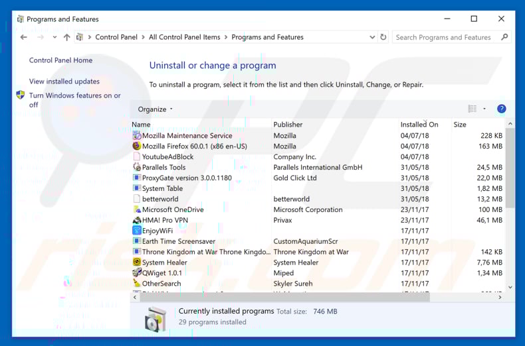Click the YoutubeAdBlock blank icon
Image resolution: width=525 pixels, height=346 pixels.
[137, 156]
